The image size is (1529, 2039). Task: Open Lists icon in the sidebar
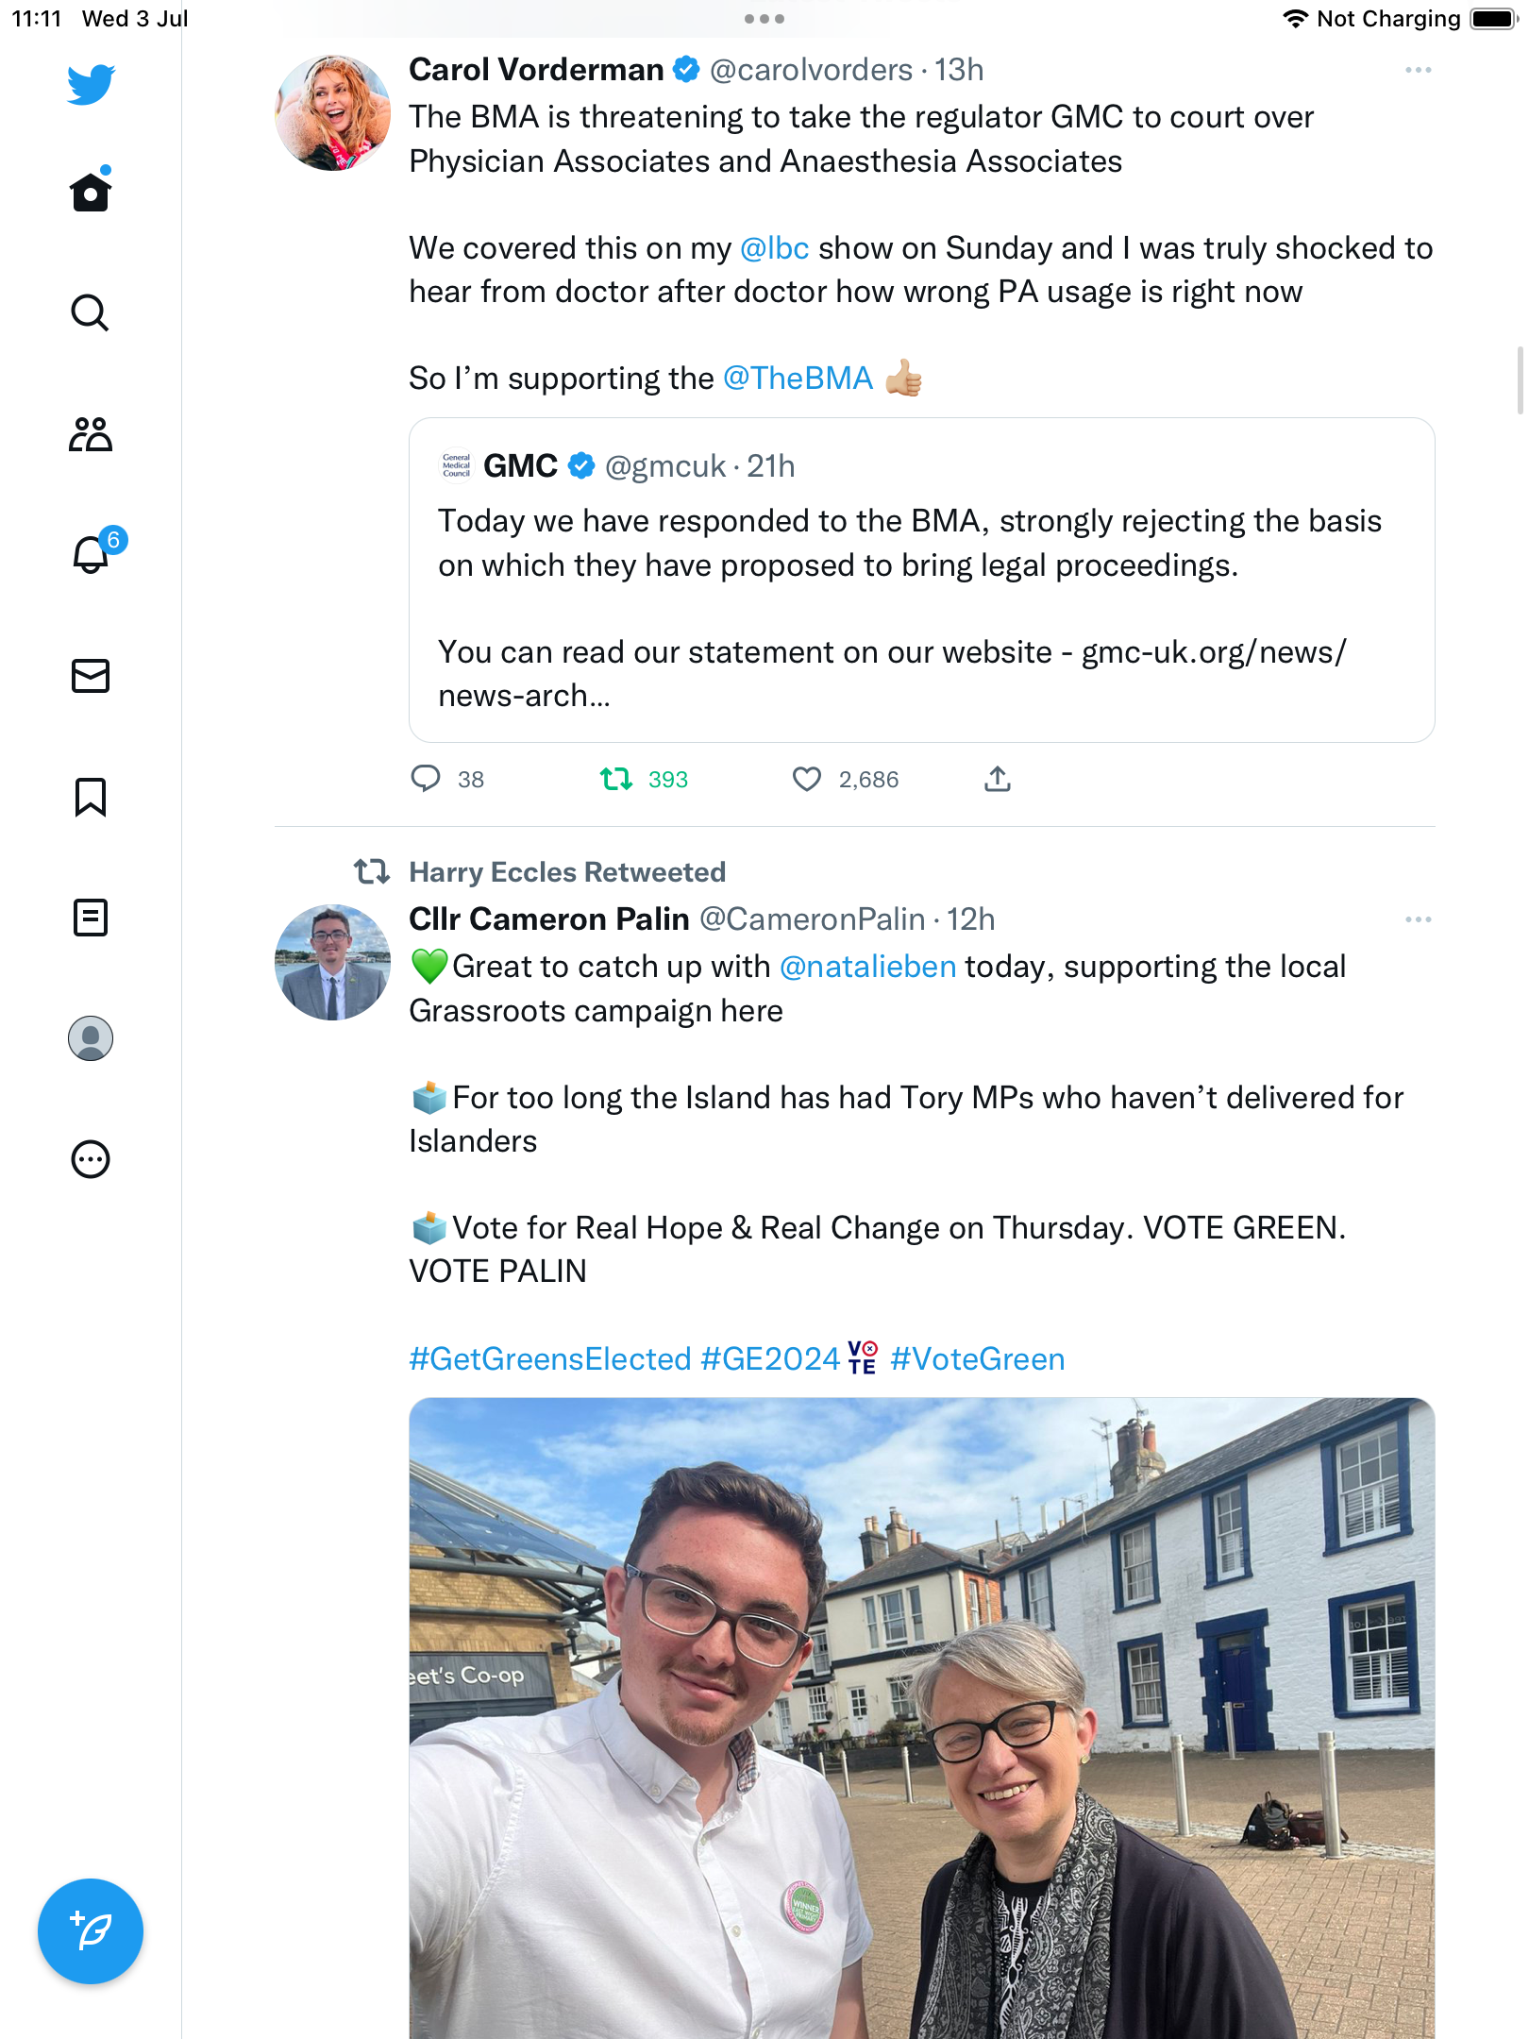91,918
